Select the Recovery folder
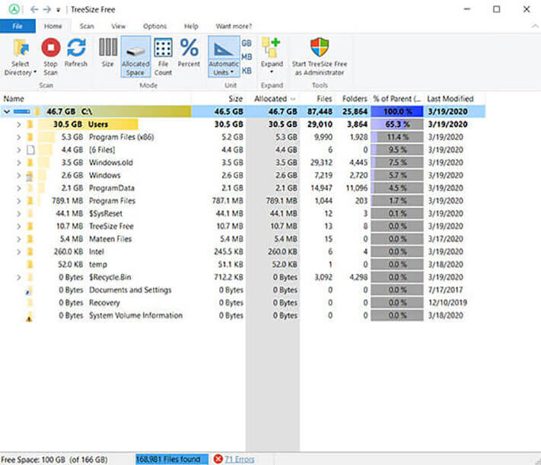Viewport: 541px width, 465px height. point(104,303)
